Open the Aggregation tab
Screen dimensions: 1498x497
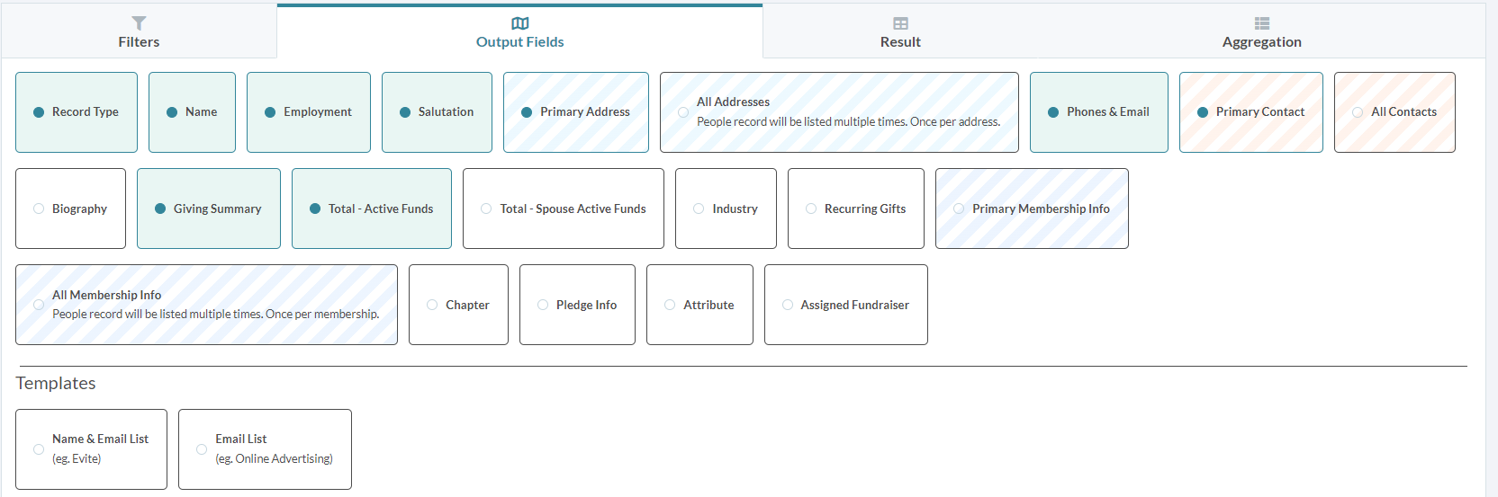click(1262, 31)
